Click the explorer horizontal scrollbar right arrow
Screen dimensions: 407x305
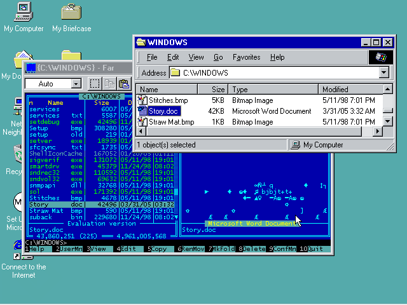(378, 132)
